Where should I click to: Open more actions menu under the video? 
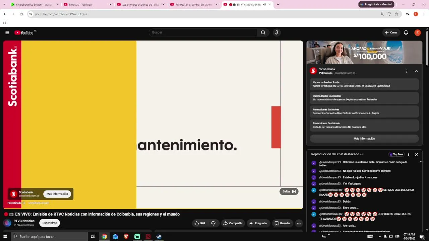tap(299, 223)
